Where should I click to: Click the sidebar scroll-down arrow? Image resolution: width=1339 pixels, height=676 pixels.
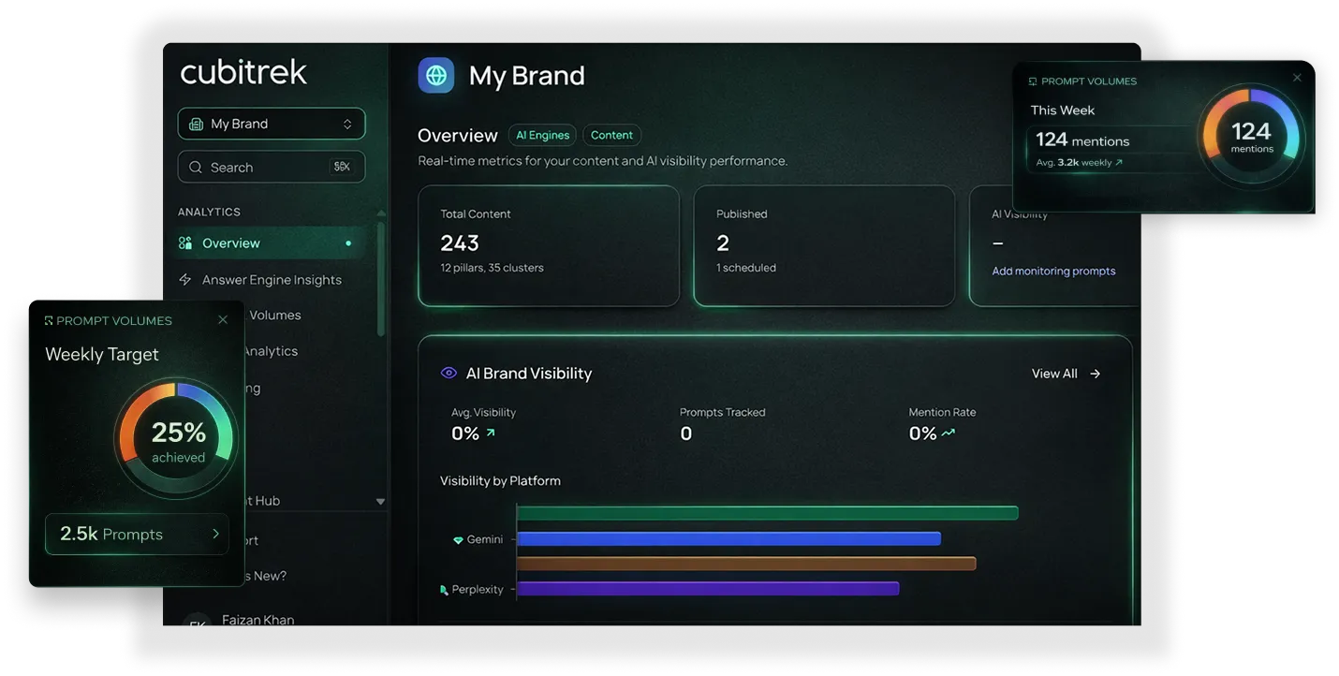coord(380,502)
